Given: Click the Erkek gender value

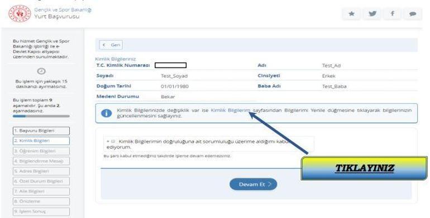Looking at the screenshot, I should (x=328, y=76).
